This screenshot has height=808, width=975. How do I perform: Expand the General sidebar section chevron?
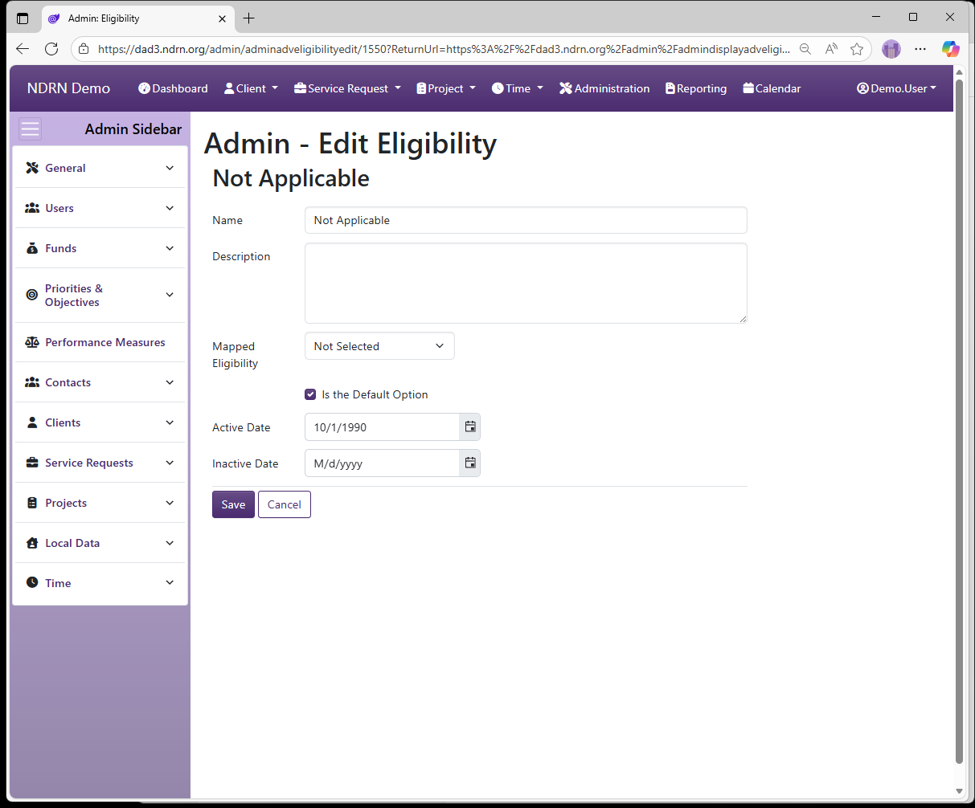pos(170,168)
